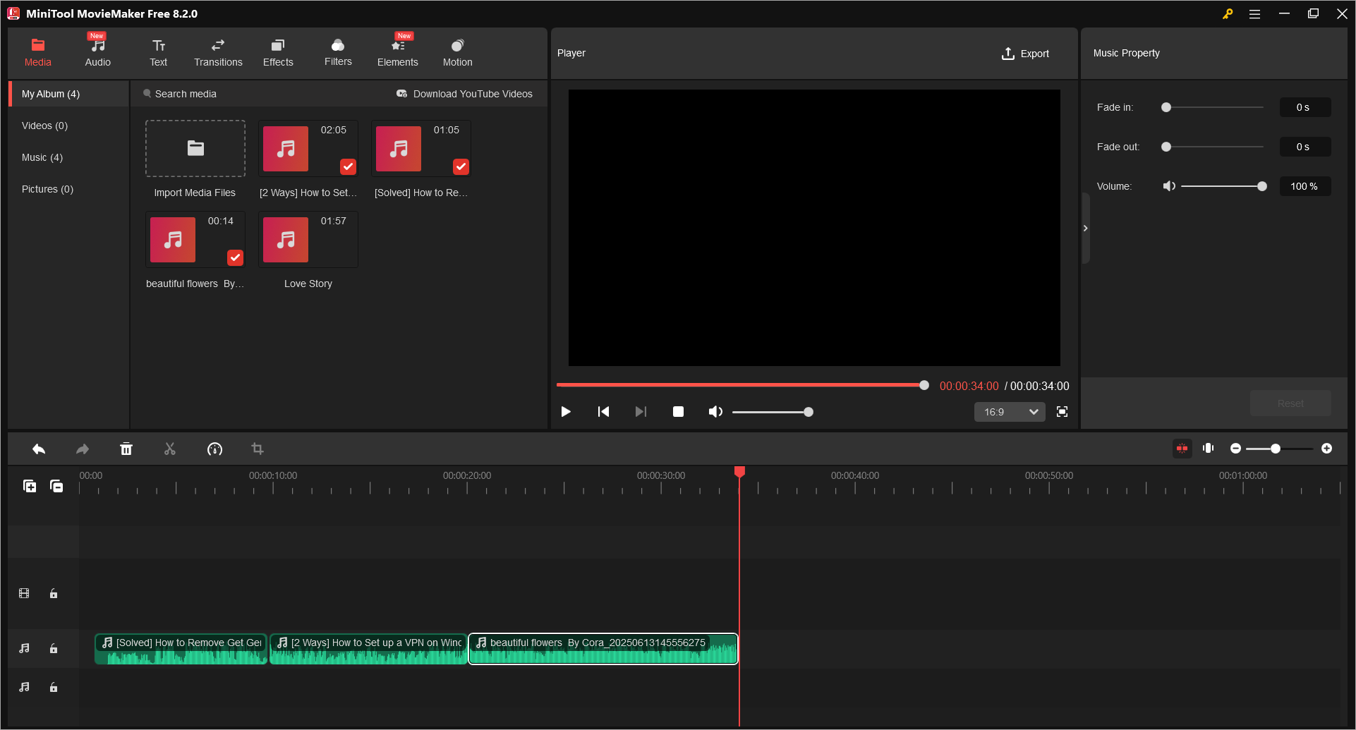Mute clip via Music Property speaker icon
This screenshot has height=730, width=1356.
1169,186
